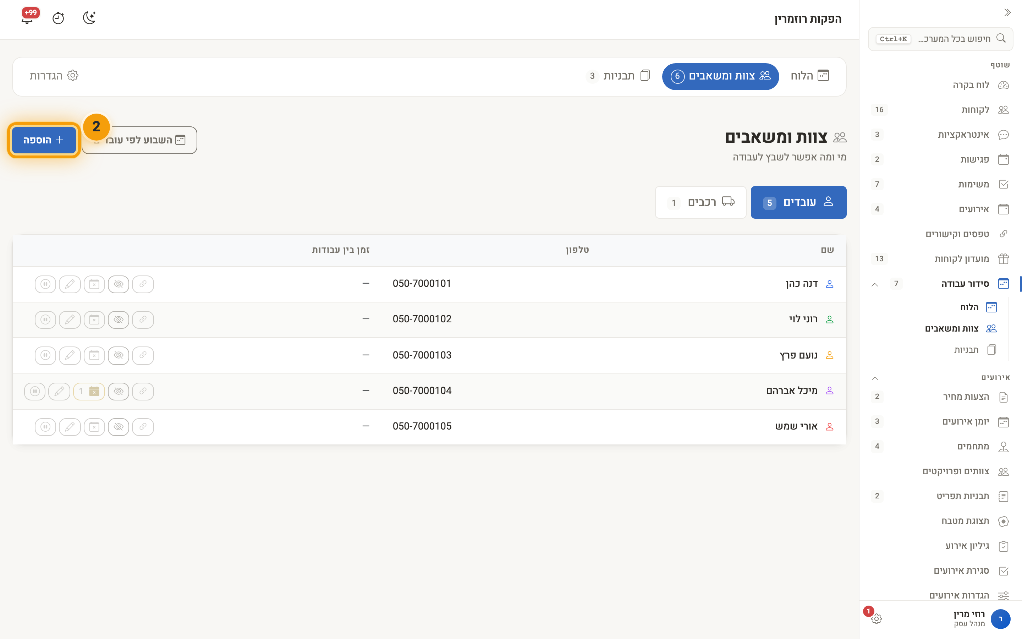The height and width of the screenshot is (639, 1022).
Task: Click the הוספה add button
Action: pos(44,140)
